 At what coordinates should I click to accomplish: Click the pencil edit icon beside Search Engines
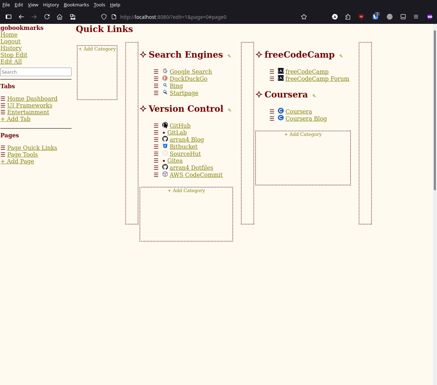pos(229,56)
